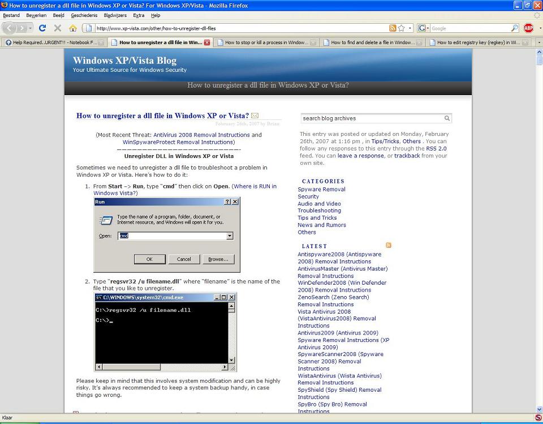Viewport: 543px width, 424px height.
Task: Click the Run dialog screenshot image
Action: 166,235
